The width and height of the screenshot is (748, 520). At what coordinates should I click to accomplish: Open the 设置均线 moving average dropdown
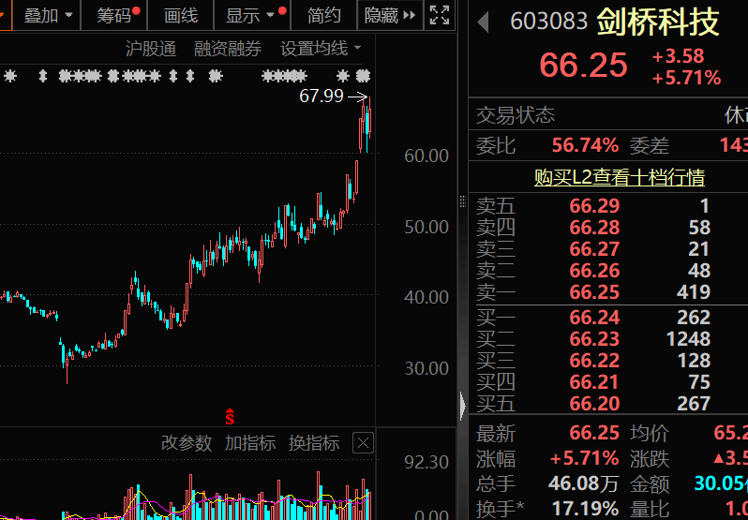pos(321,49)
